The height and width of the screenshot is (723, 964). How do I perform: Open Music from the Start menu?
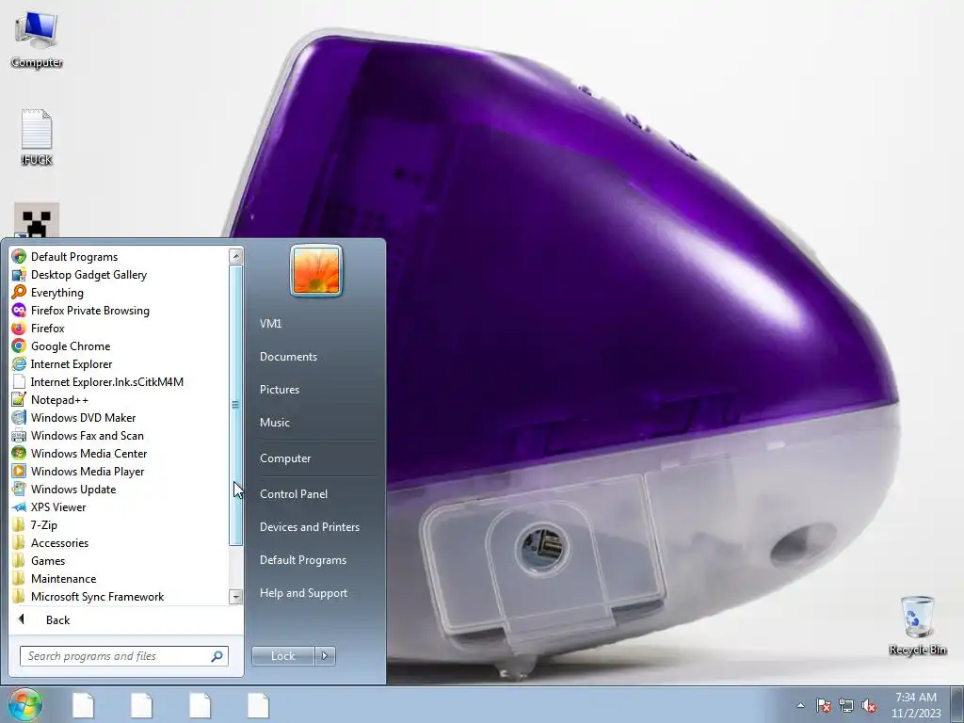point(274,423)
